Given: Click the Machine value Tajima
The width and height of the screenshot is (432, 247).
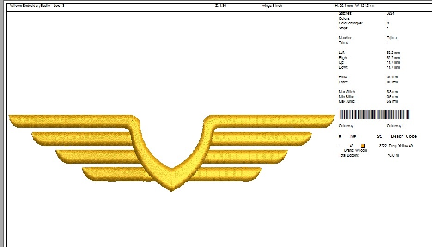Looking at the screenshot, I should click(x=391, y=38).
